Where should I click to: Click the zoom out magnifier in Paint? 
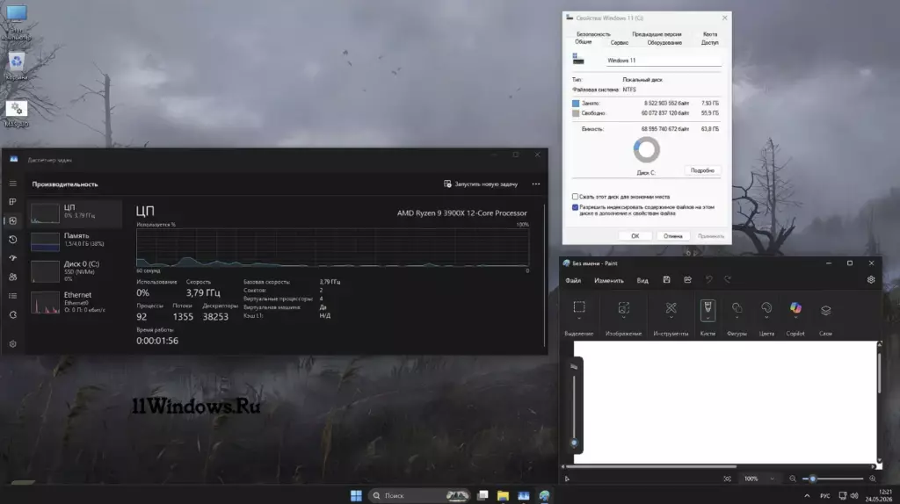coord(793,479)
